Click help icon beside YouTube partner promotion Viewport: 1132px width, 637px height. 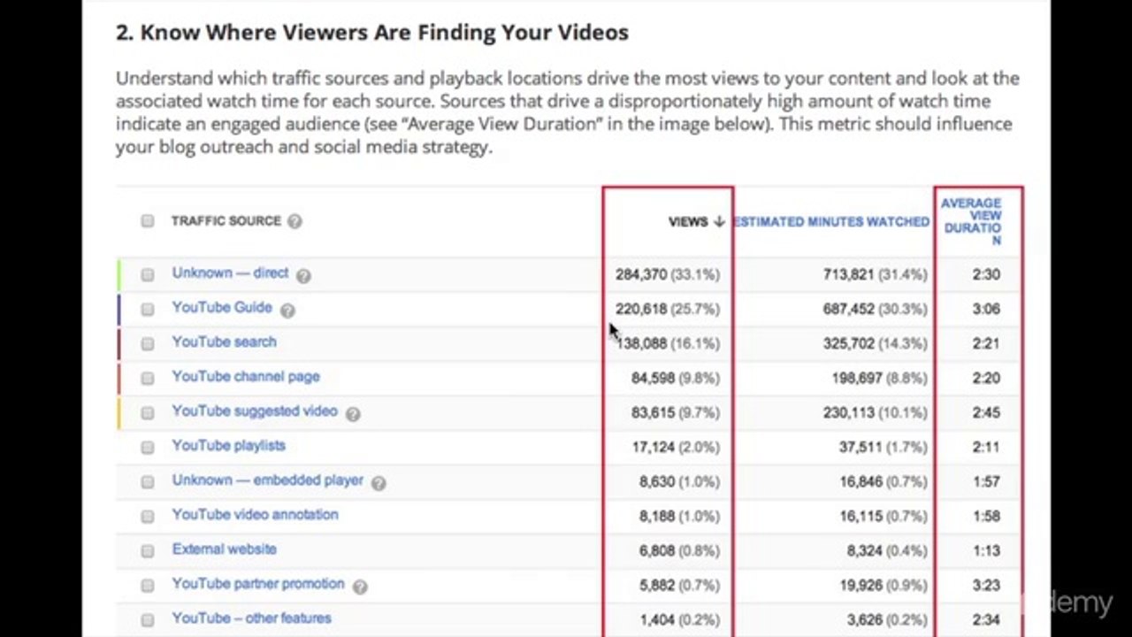click(x=360, y=587)
